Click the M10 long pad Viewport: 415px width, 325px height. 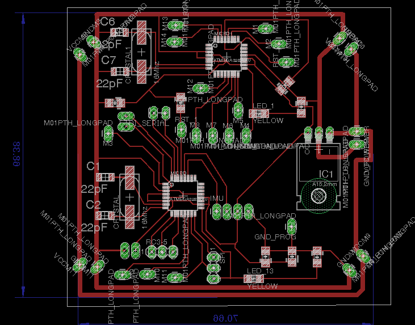click(148, 274)
